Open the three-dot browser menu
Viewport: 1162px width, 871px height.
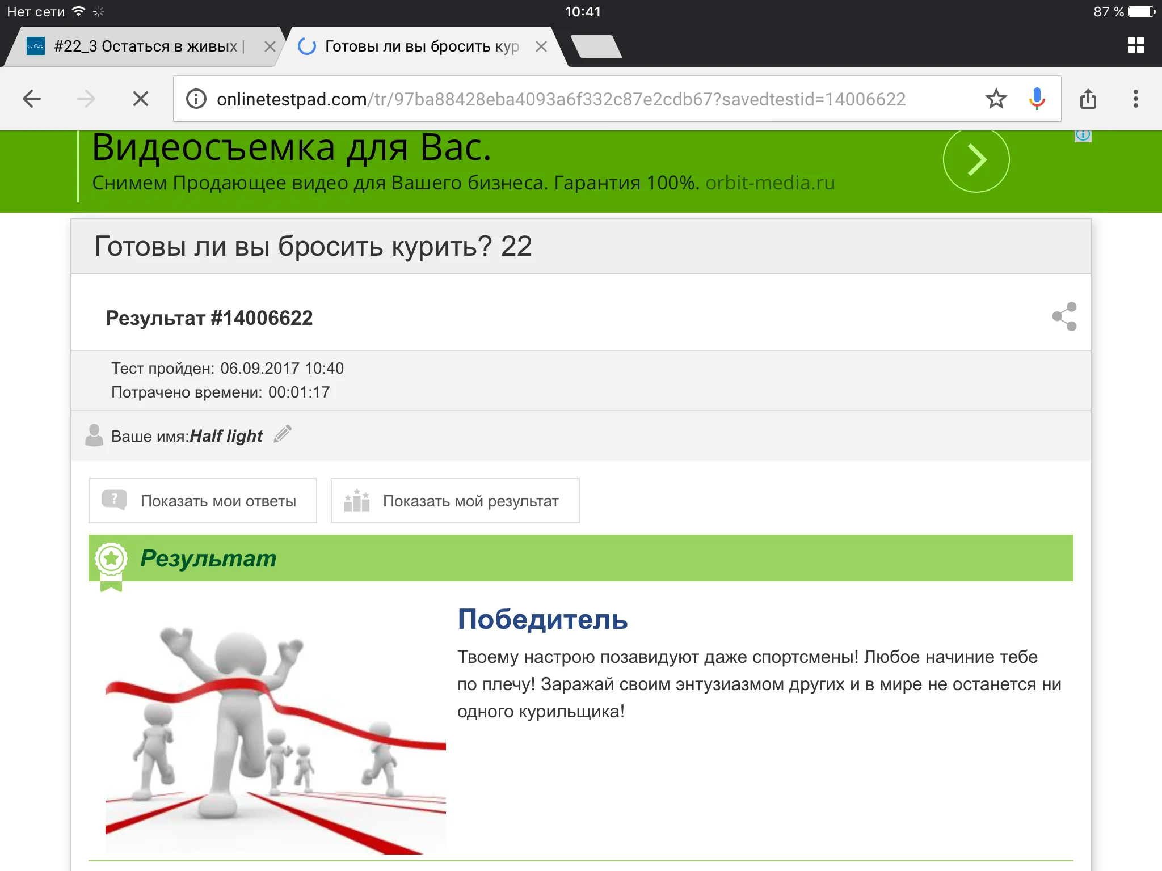[x=1135, y=99]
